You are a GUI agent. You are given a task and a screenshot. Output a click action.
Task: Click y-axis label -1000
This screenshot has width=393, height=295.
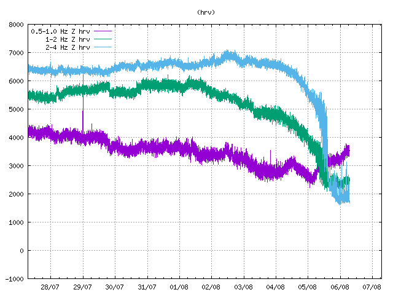point(14,279)
